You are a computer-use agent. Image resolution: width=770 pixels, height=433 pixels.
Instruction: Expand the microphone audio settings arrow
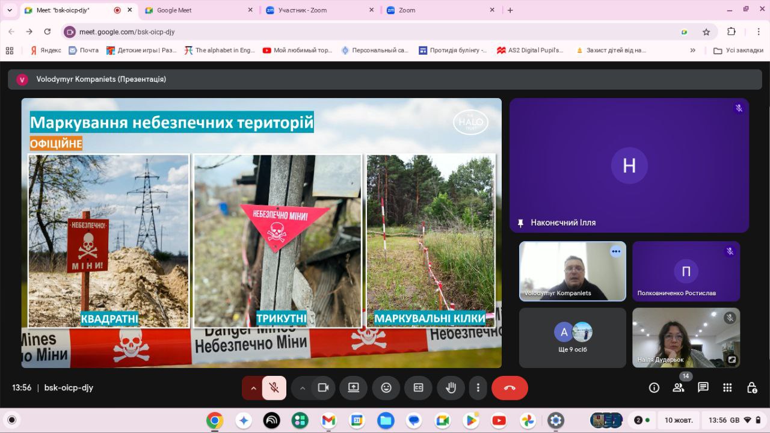point(253,388)
